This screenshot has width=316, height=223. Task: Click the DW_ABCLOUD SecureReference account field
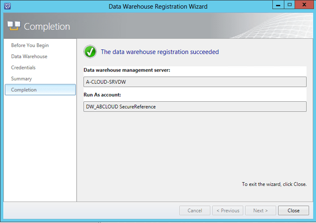pyautogui.click(x=195, y=106)
